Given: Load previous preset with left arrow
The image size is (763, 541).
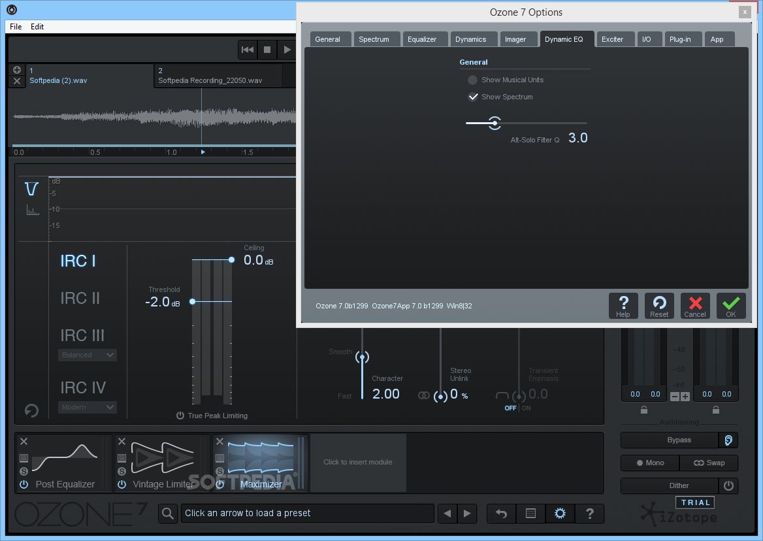Looking at the screenshot, I should (447, 514).
